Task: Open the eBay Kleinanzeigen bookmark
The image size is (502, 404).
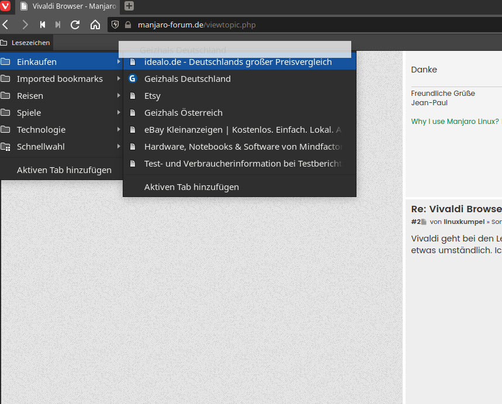Action: 240,130
